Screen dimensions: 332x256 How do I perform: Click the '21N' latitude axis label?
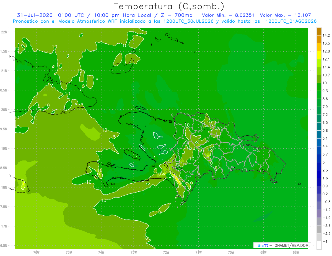pos(4,71)
